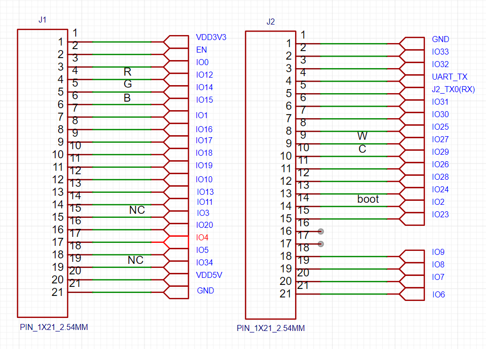486x349 pixels.
Task: Click the IO18 net label
Action: pos(204,153)
